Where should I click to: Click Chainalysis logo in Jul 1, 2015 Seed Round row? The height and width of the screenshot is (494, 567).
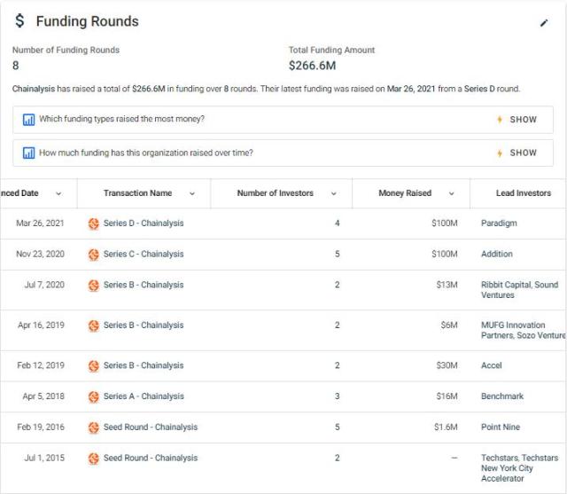tap(94, 459)
